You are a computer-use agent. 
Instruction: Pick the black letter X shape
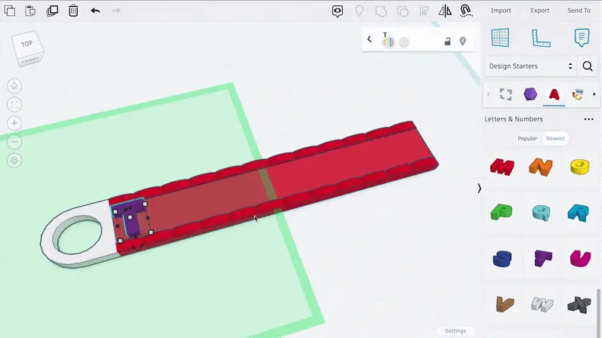(x=579, y=305)
